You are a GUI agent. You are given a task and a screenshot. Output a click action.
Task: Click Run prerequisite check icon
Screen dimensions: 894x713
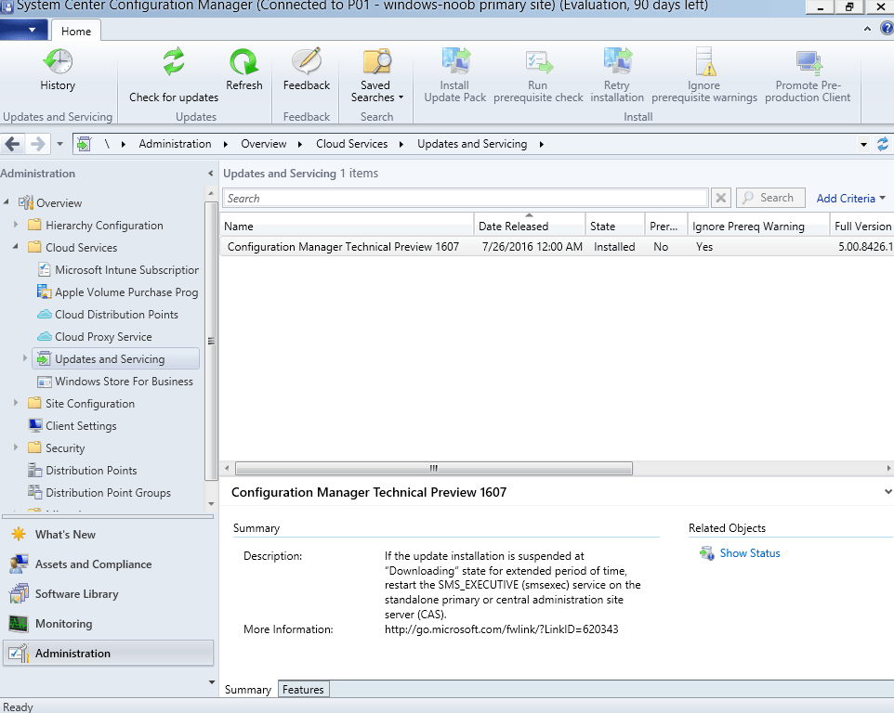(x=538, y=62)
